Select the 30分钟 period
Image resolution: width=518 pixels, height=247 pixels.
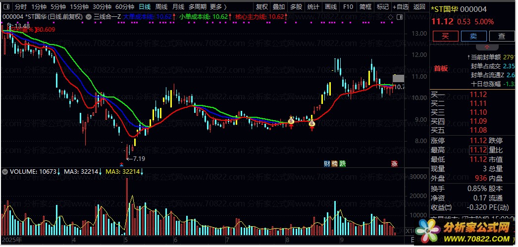click(102, 6)
